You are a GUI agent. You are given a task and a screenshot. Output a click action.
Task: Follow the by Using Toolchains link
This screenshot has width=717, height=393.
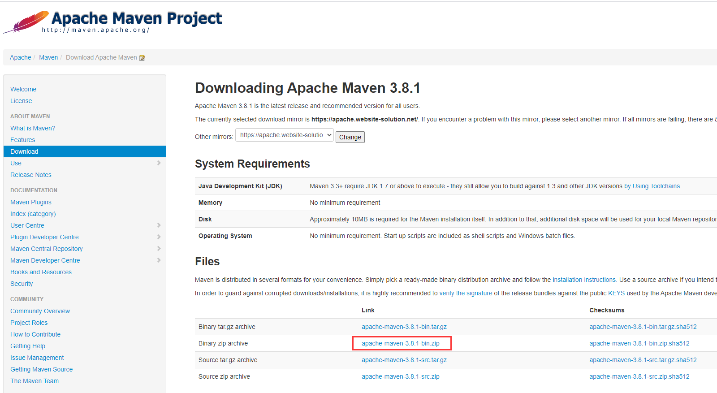[652, 186]
